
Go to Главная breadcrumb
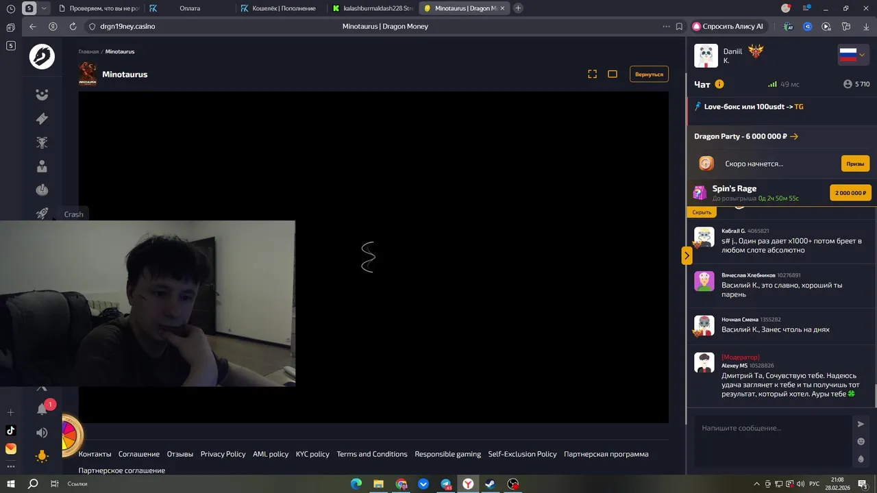click(88, 51)
